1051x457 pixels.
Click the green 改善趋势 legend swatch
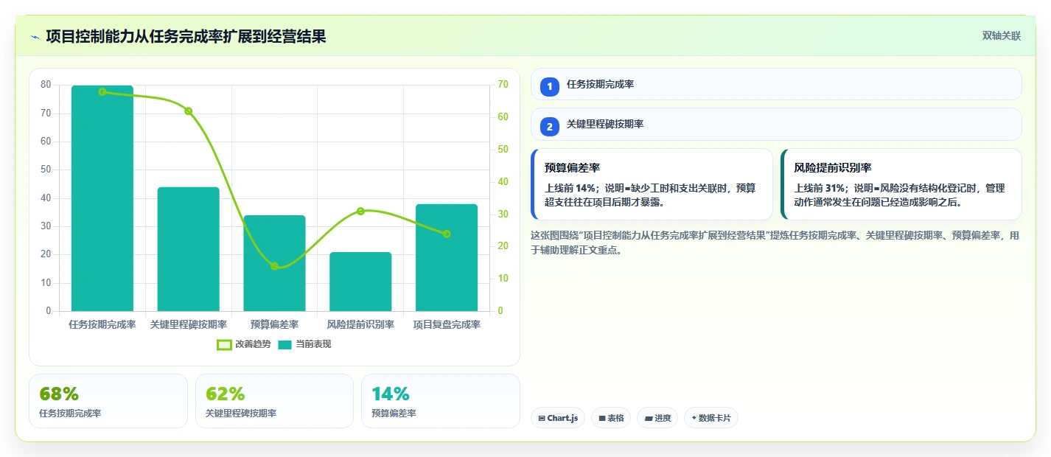pyautogui.click(x=224, y=344)
